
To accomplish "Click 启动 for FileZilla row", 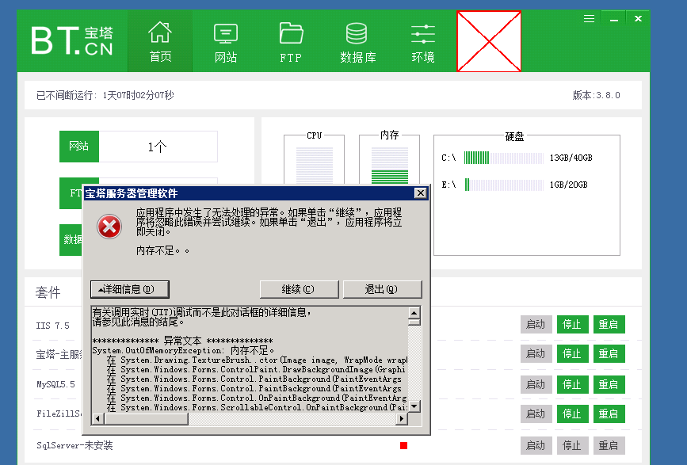I will (x=536, y=414).
